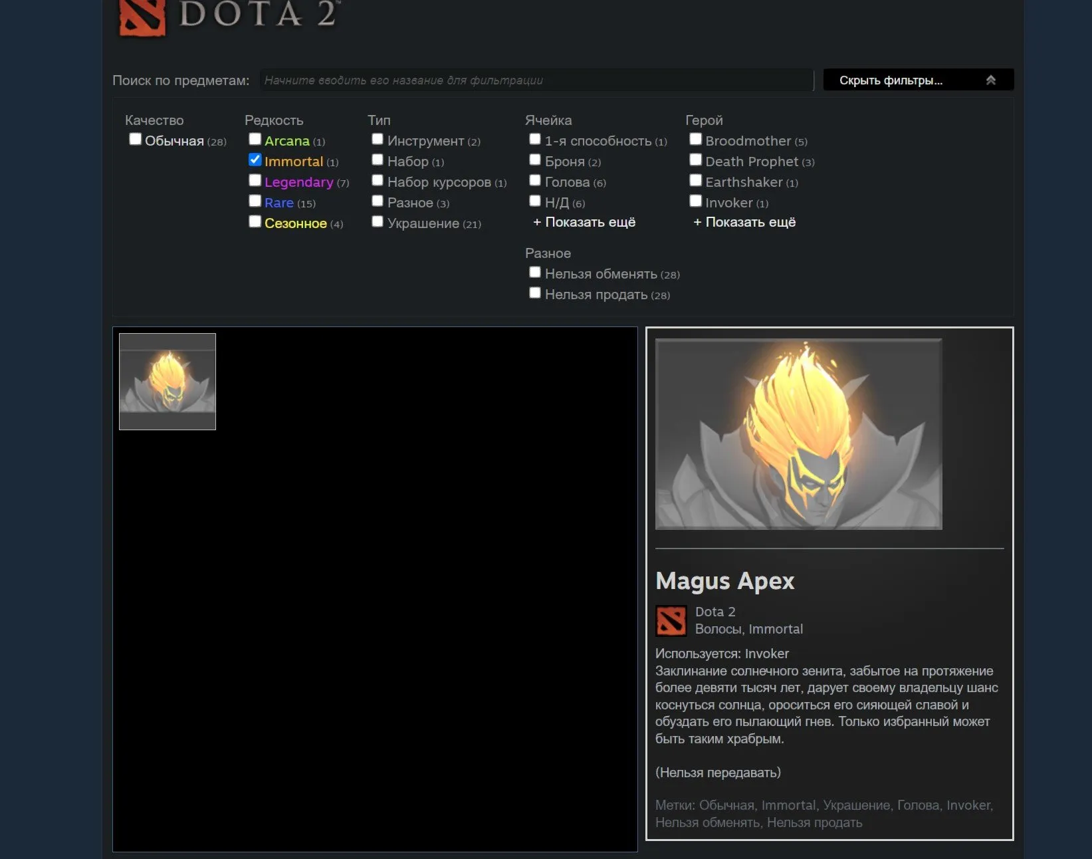1092x859 pixels.
Task: Enable the Invoker hero filter
Action: coord(695,201)
